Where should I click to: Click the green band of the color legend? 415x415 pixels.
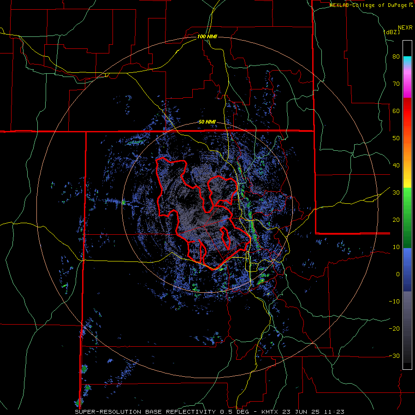pos(407,218)
